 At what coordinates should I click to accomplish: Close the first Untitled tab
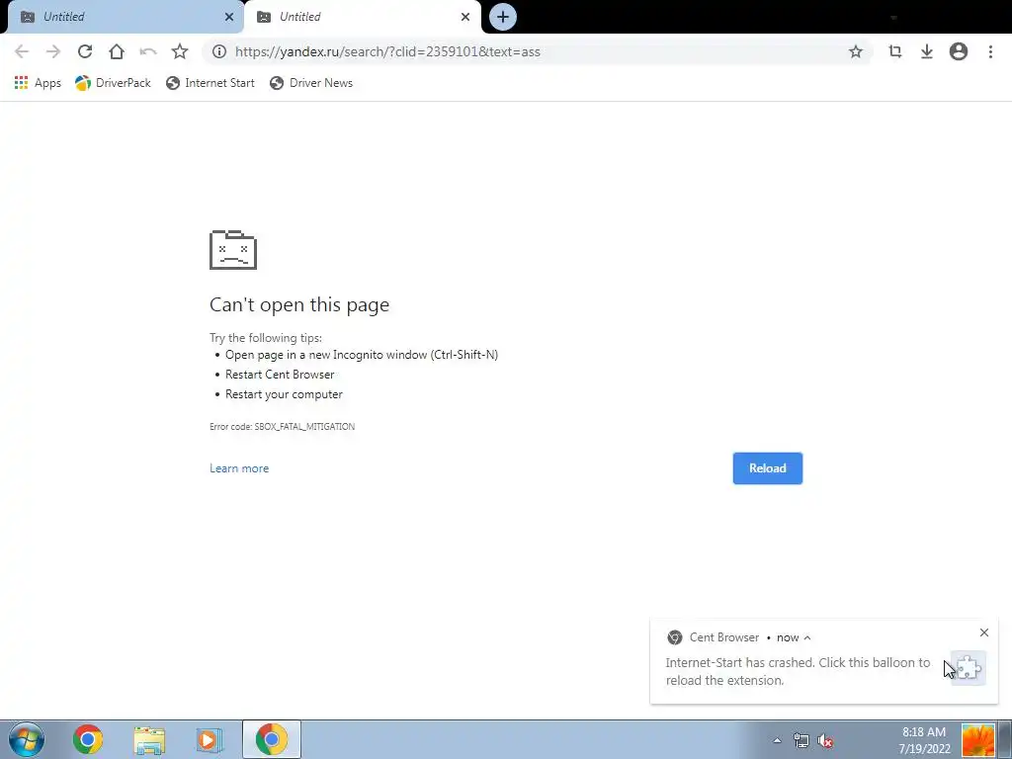[229, 17]
